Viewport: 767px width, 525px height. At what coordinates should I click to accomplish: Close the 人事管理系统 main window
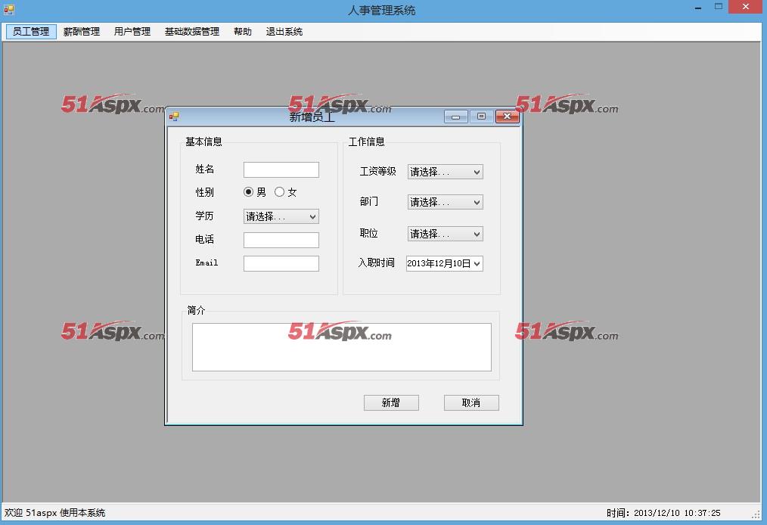pos(746,7)
